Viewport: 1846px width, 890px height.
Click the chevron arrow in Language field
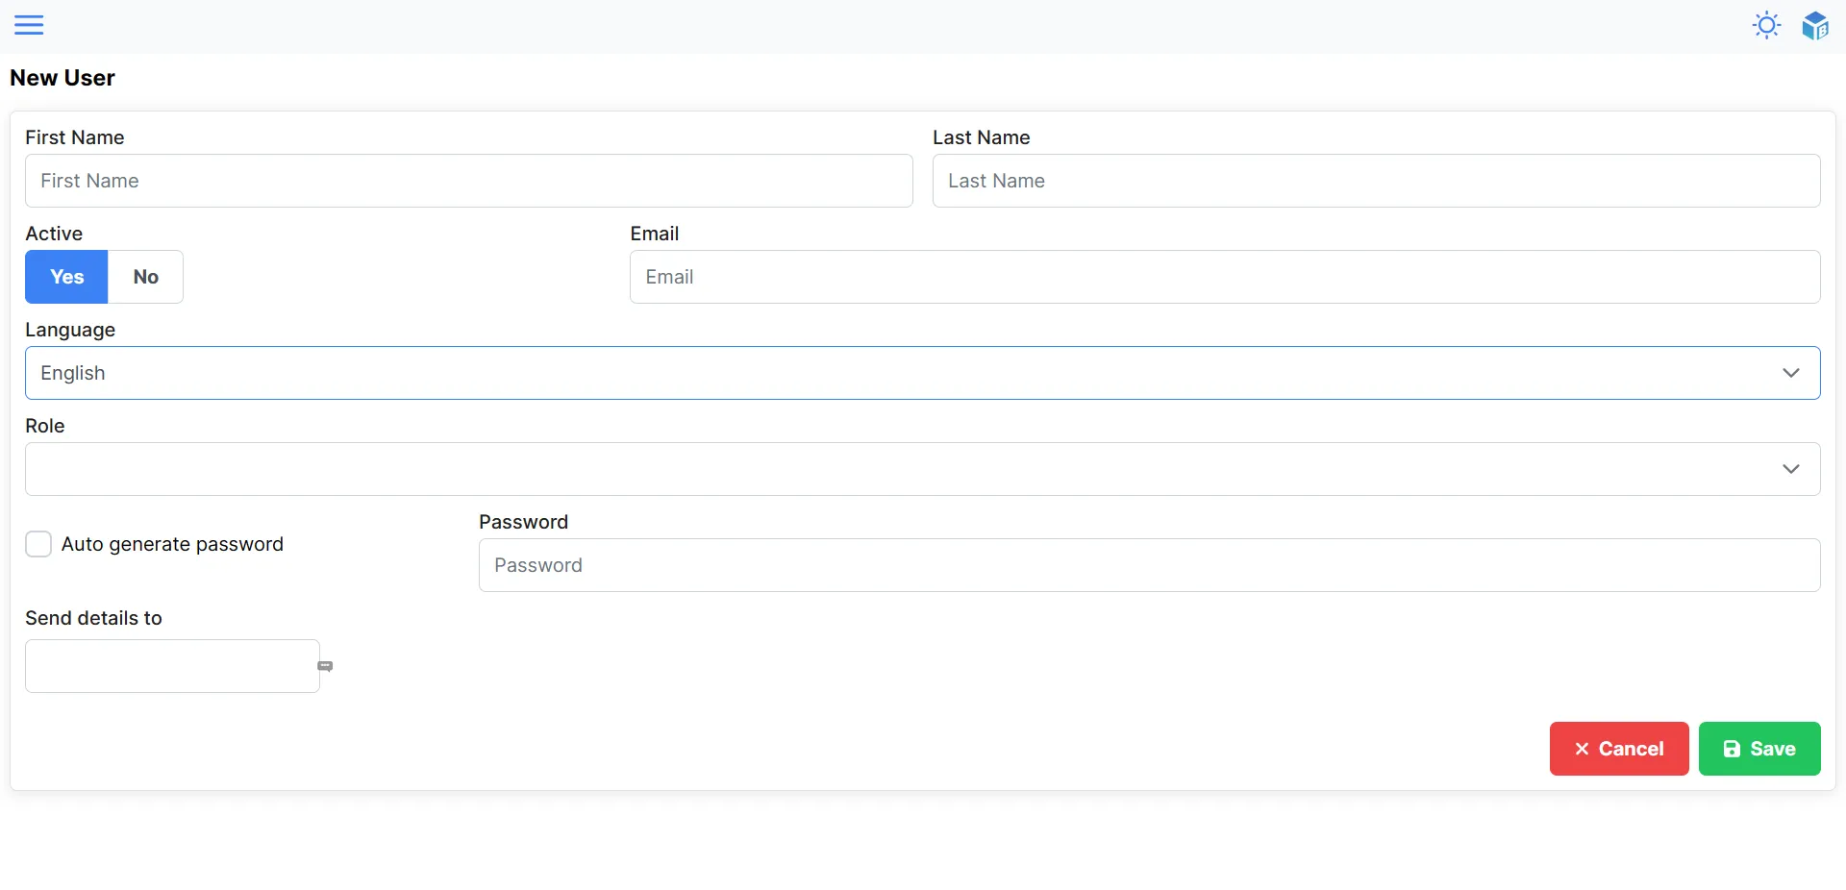pyautogui.click(x=1790, y=373)
